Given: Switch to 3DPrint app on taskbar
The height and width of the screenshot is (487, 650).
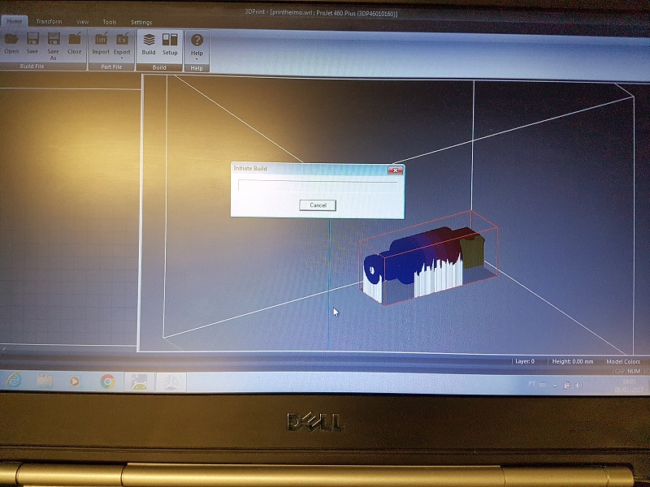Looking at the screenshot, I should [x=171, y=382].
